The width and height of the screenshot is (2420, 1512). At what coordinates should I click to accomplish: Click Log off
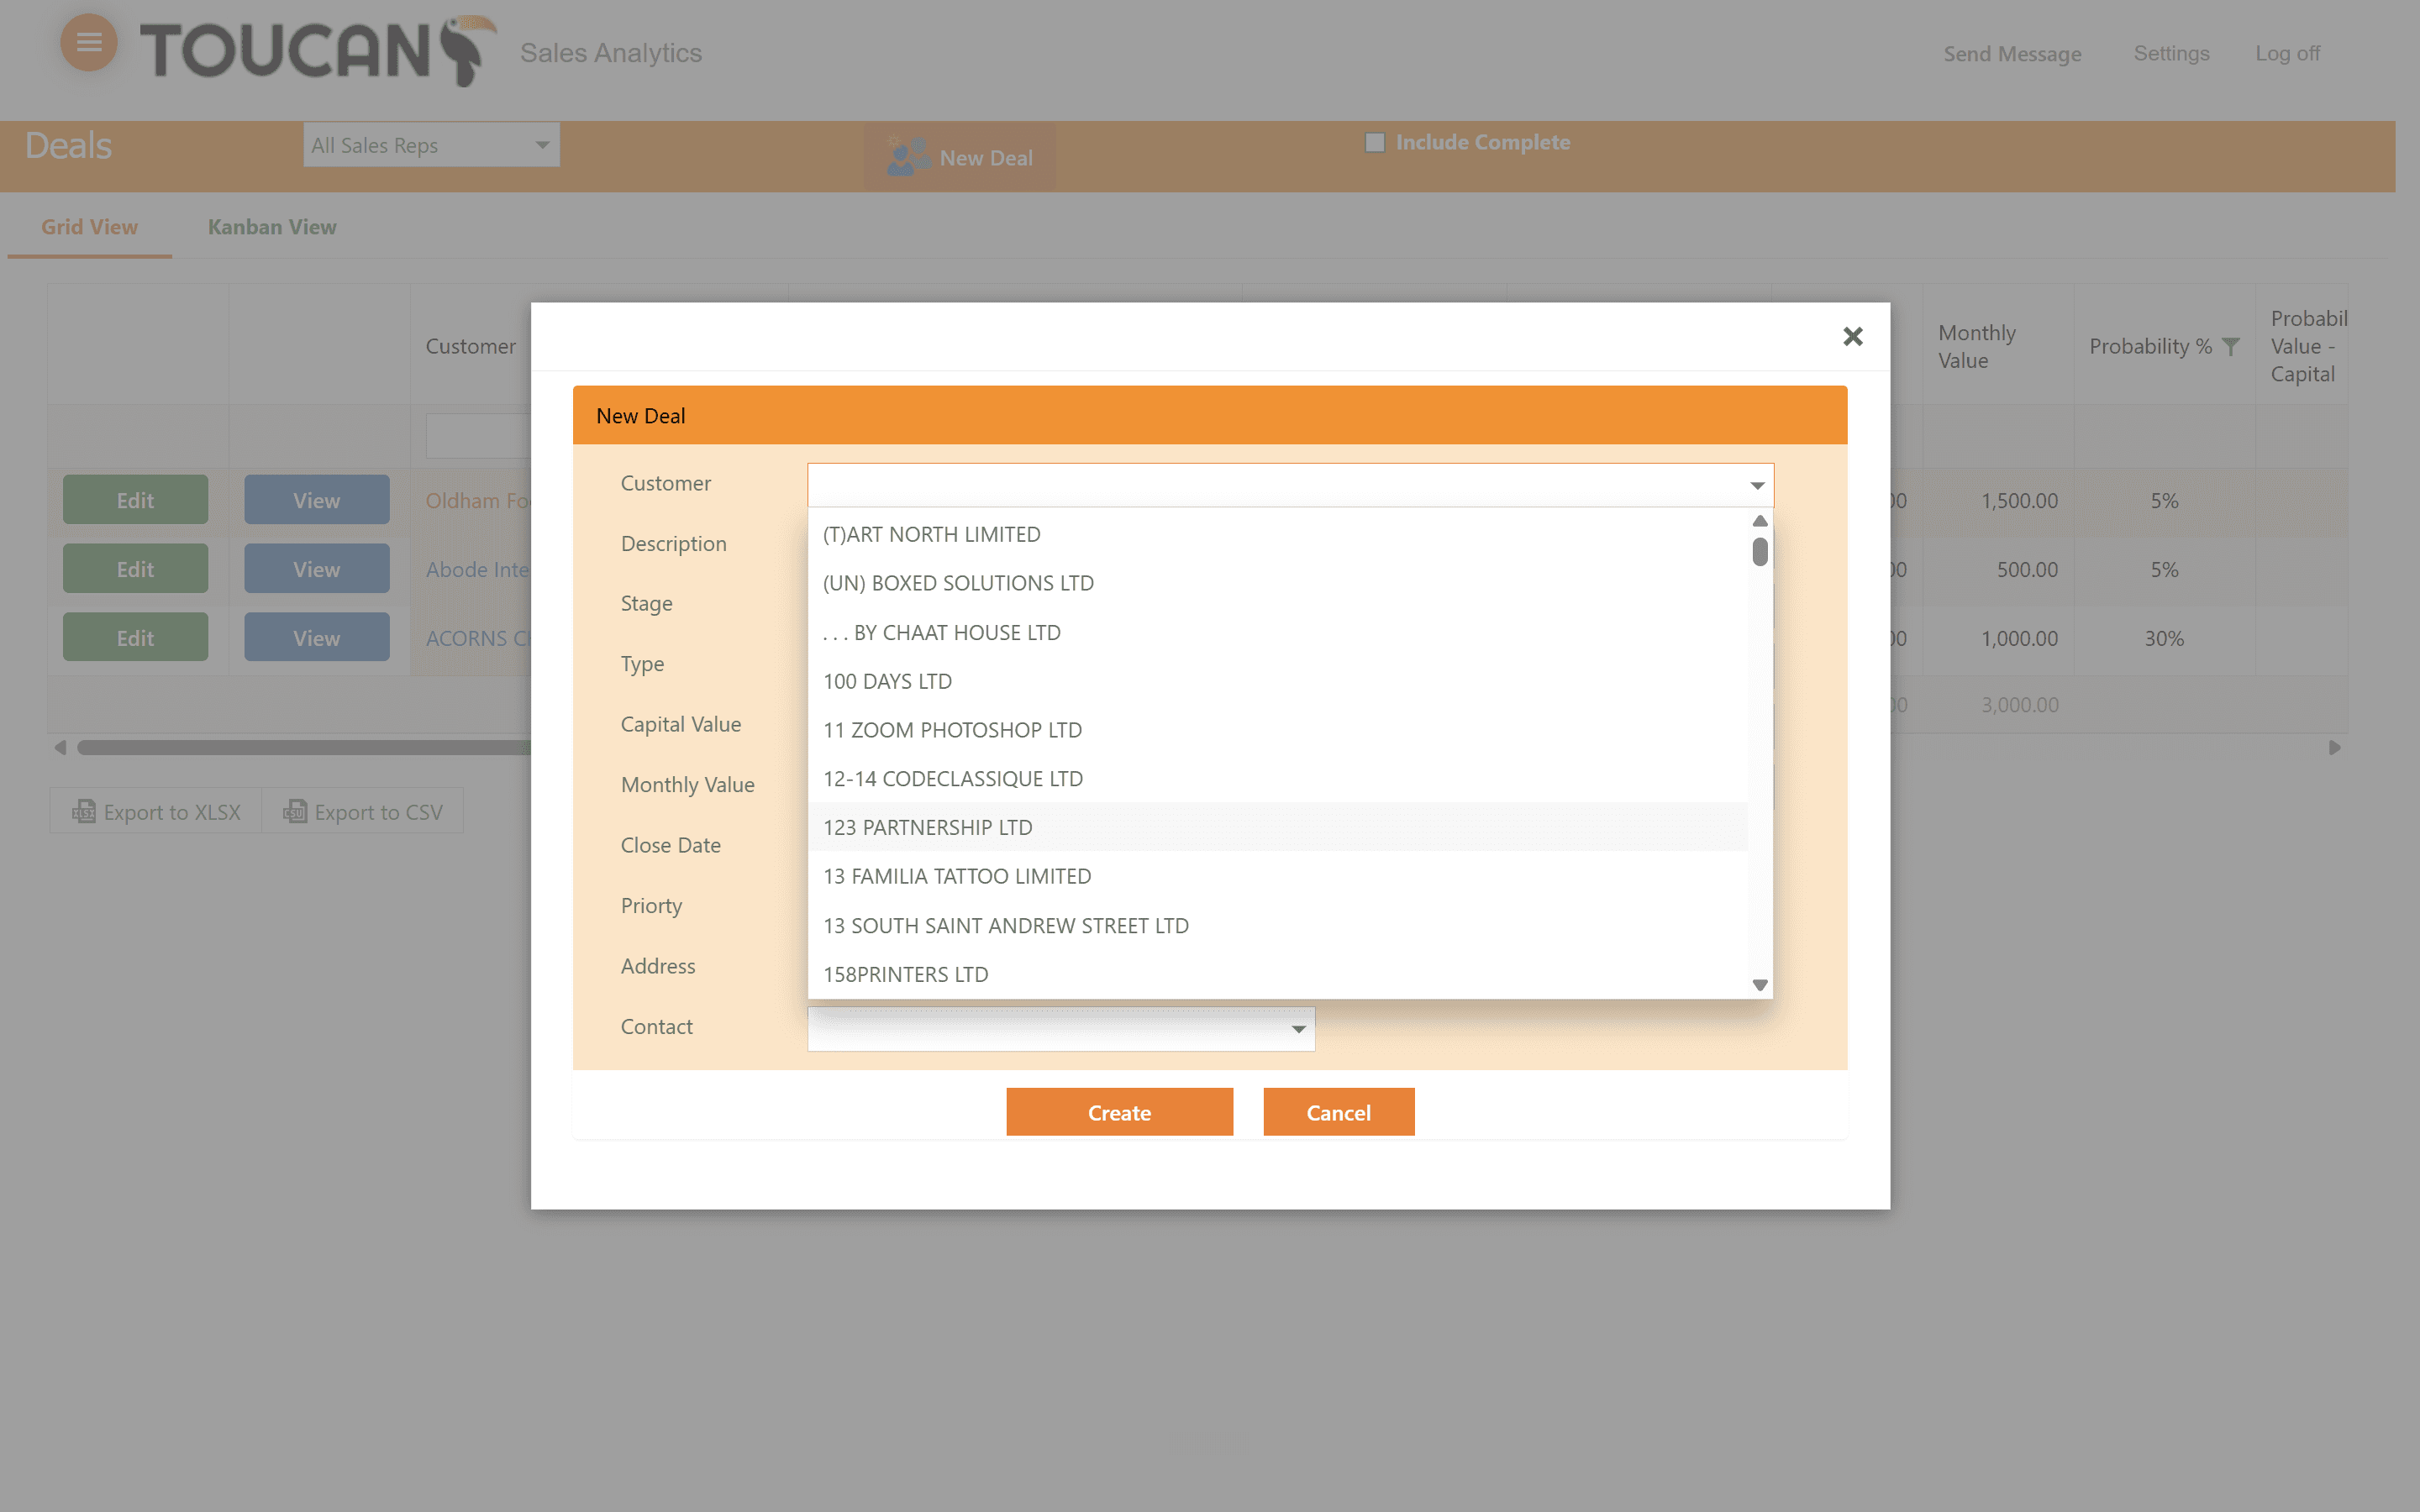tap(2287, 53)
